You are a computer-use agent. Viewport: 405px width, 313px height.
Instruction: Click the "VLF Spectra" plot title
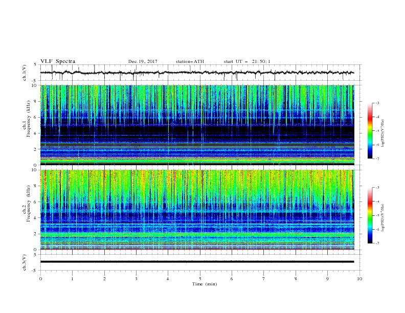58,61
